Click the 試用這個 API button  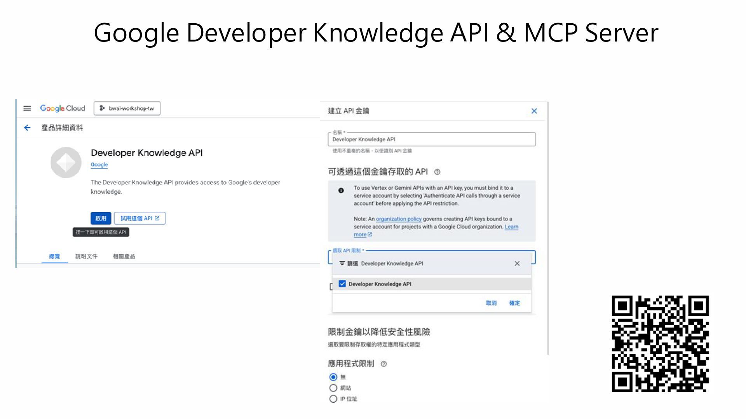[x=140, y=218]
